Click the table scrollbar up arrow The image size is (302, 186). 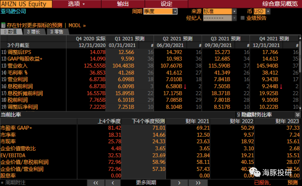pyautogui.click(x=300, y=38)
